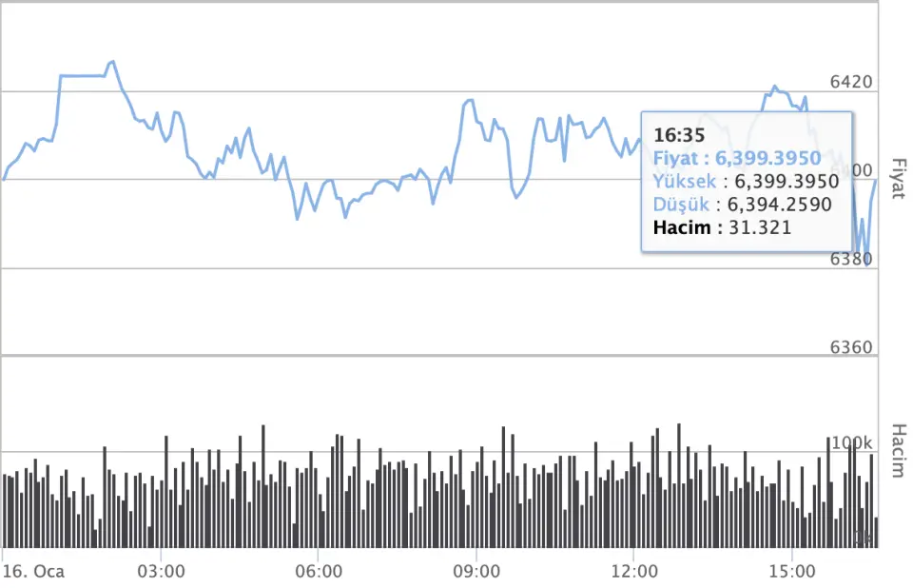Screen dimensions: 913x588
Task: Click the Düşük value 6,394.2590 in tooltip
Action: [779, 205]
